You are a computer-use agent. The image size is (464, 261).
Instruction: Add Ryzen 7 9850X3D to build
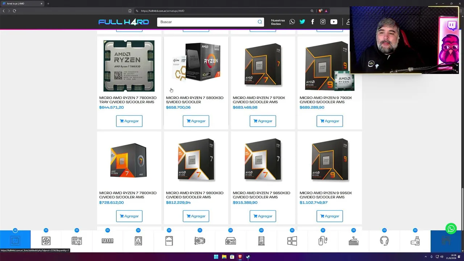pos(263,216)
